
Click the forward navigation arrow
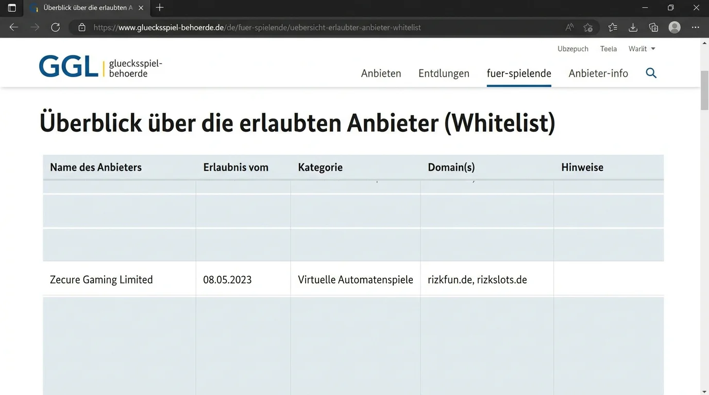pos(35,27)
